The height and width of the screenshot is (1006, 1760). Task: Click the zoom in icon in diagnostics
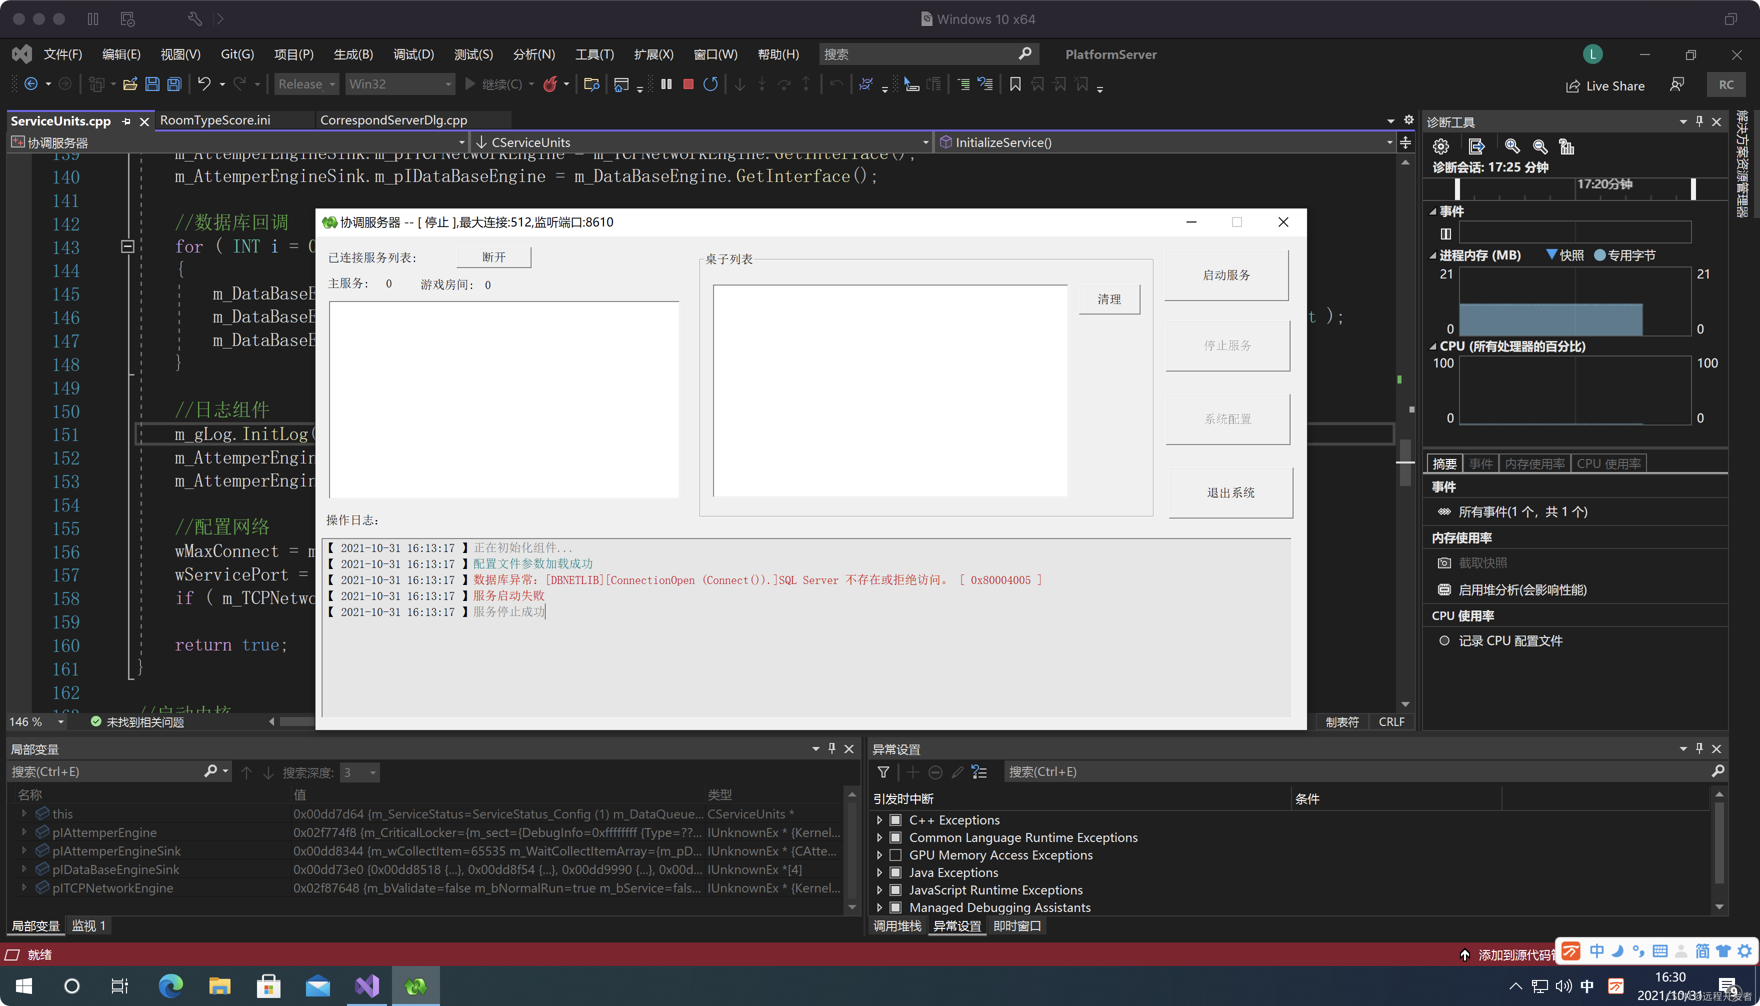click(x=1511, y=146)
